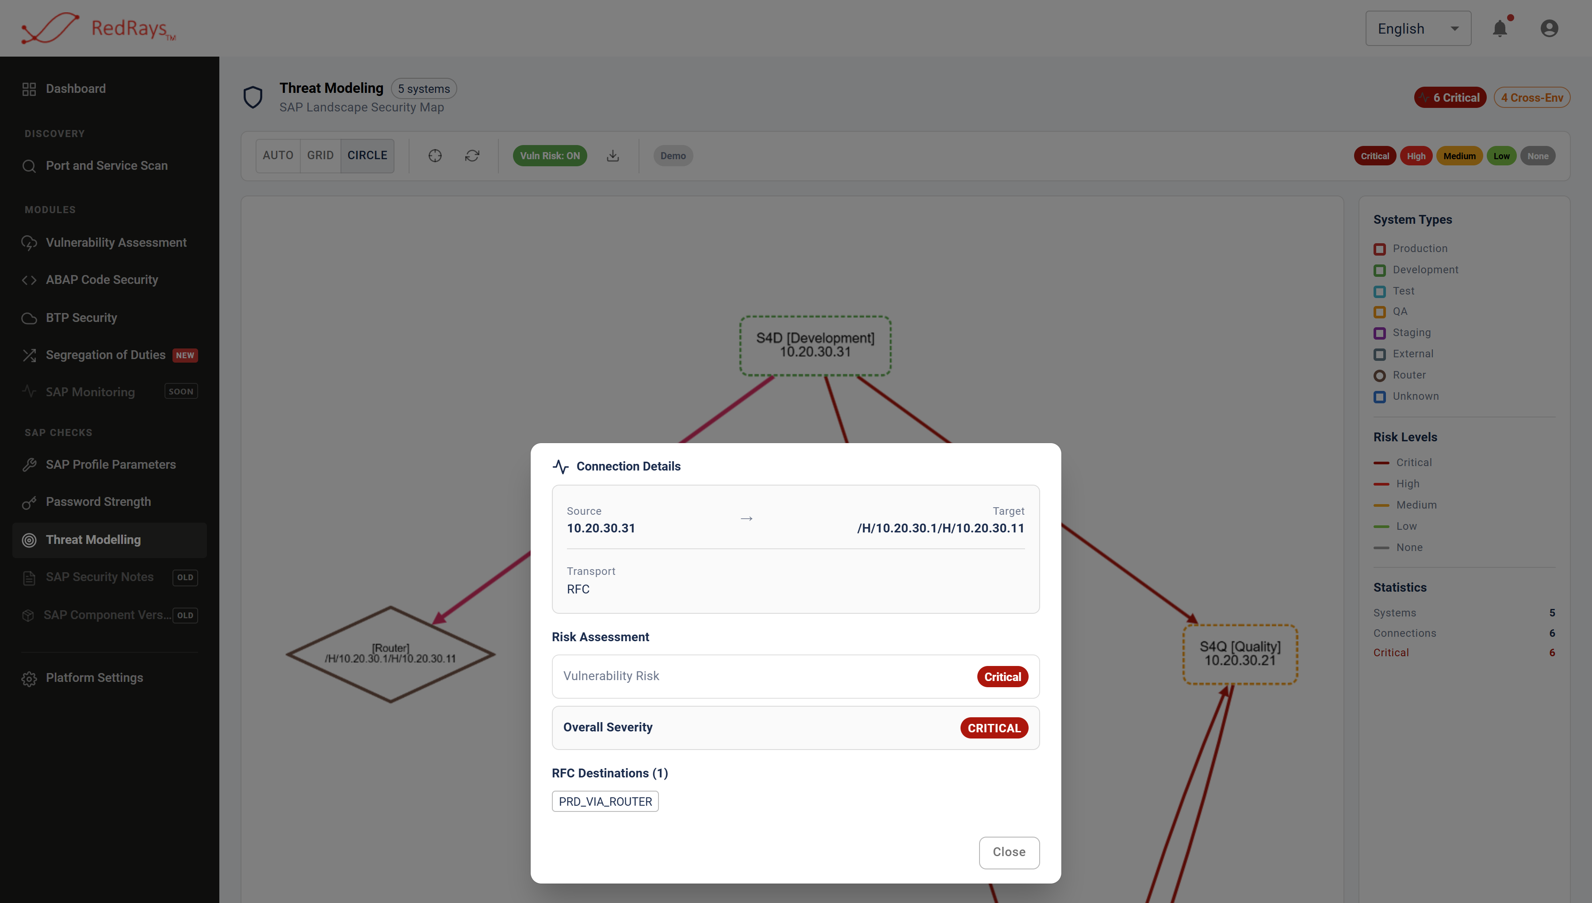Click the QA legend color swatch
The width and height of the screenshot is (1592, 903).
(x=1380, y=312)
